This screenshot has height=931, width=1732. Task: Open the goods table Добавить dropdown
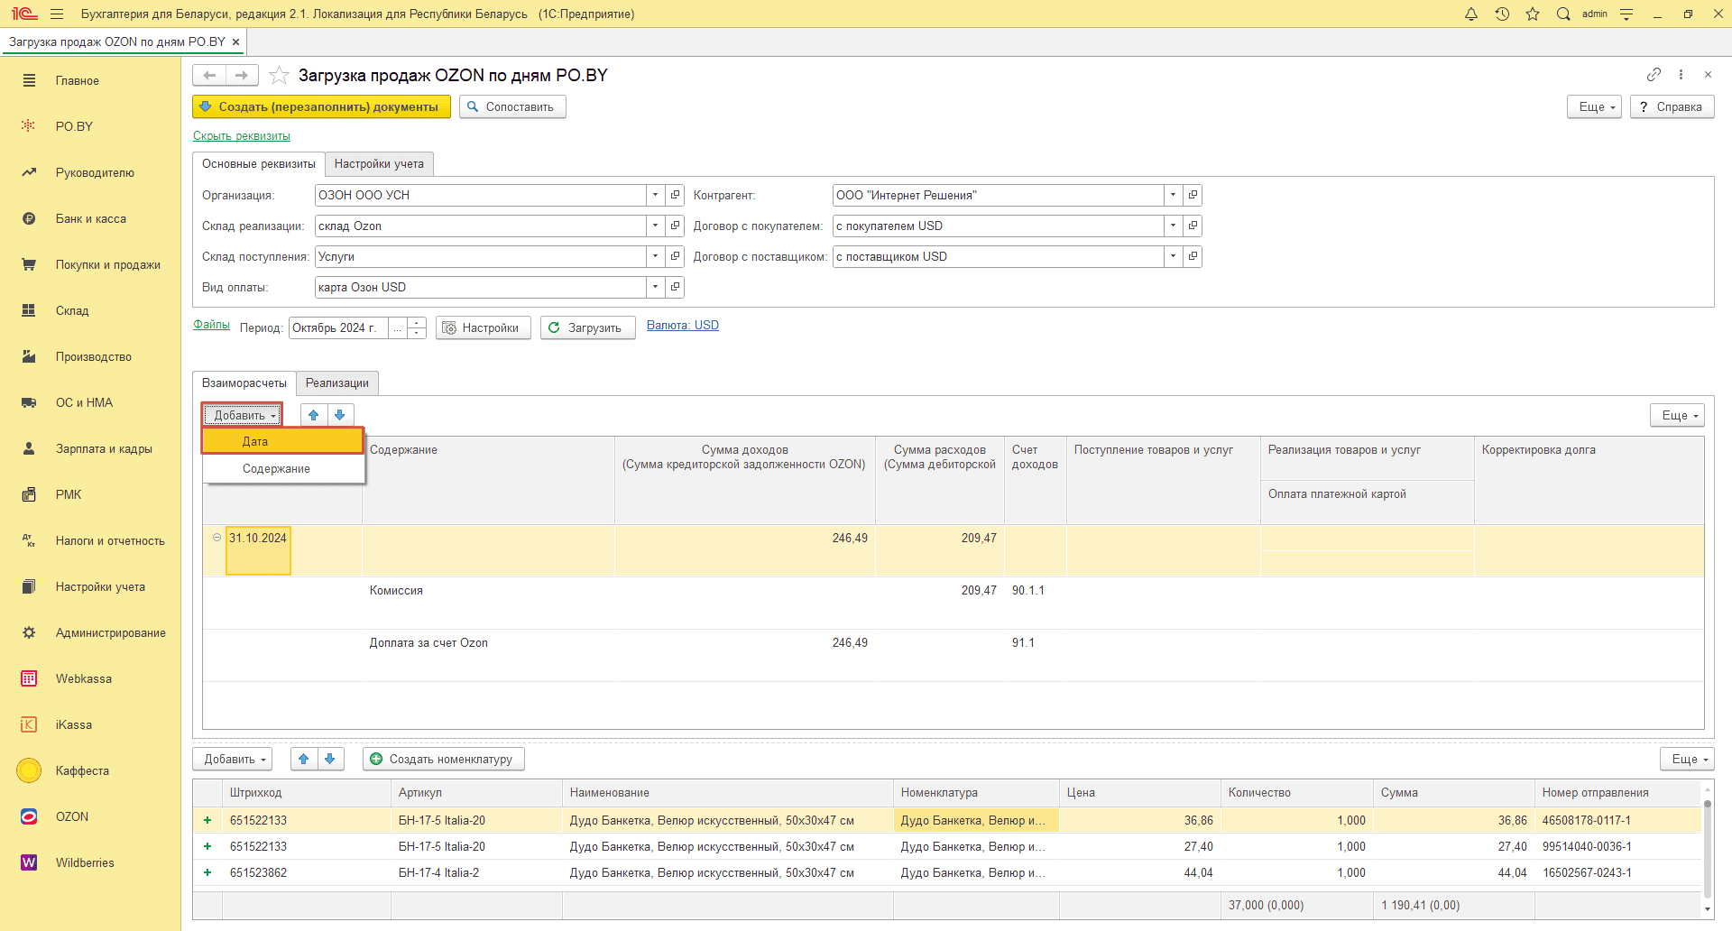[x=235, y=759]
